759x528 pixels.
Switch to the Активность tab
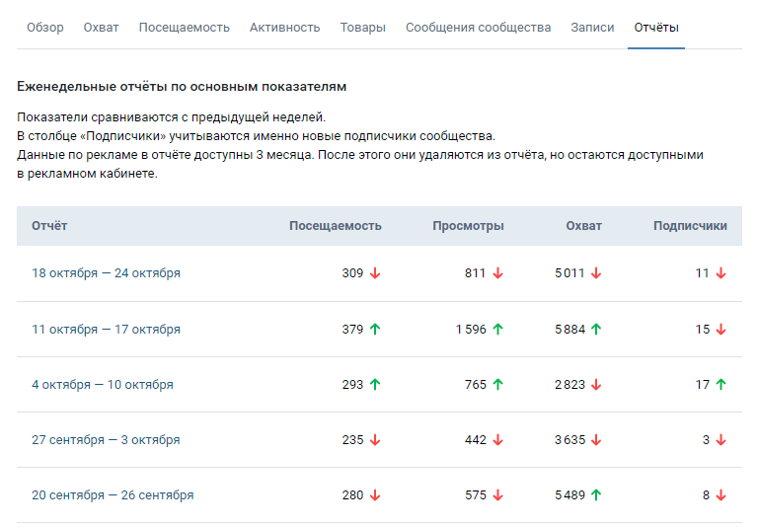point(284,28)
